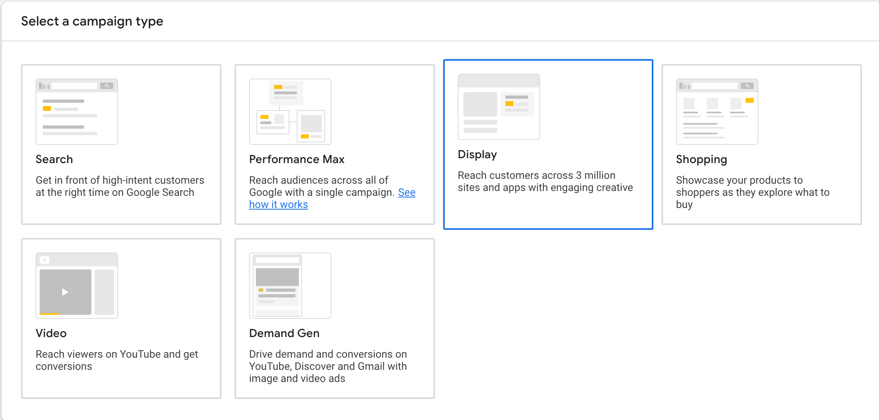Select the Search campaign illustration icon

(77, 112)
